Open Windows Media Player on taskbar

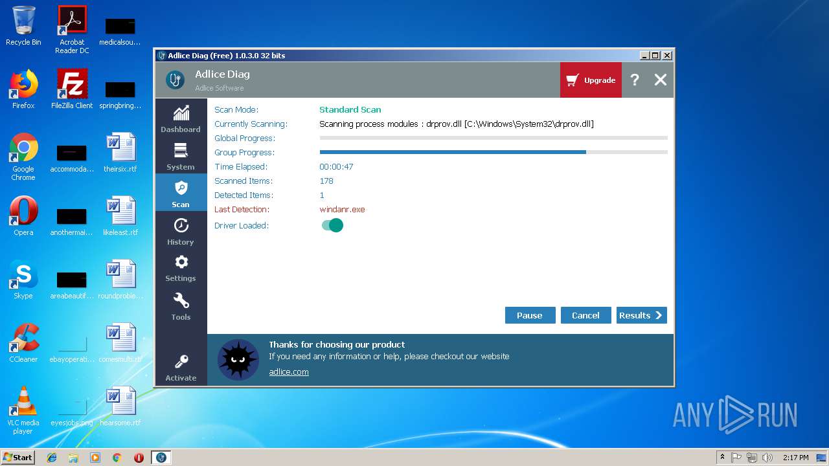(95, 458)
